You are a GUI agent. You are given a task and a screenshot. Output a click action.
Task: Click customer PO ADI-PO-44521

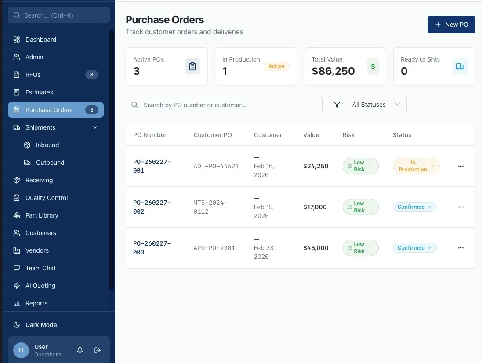click(x=216, y=166)
